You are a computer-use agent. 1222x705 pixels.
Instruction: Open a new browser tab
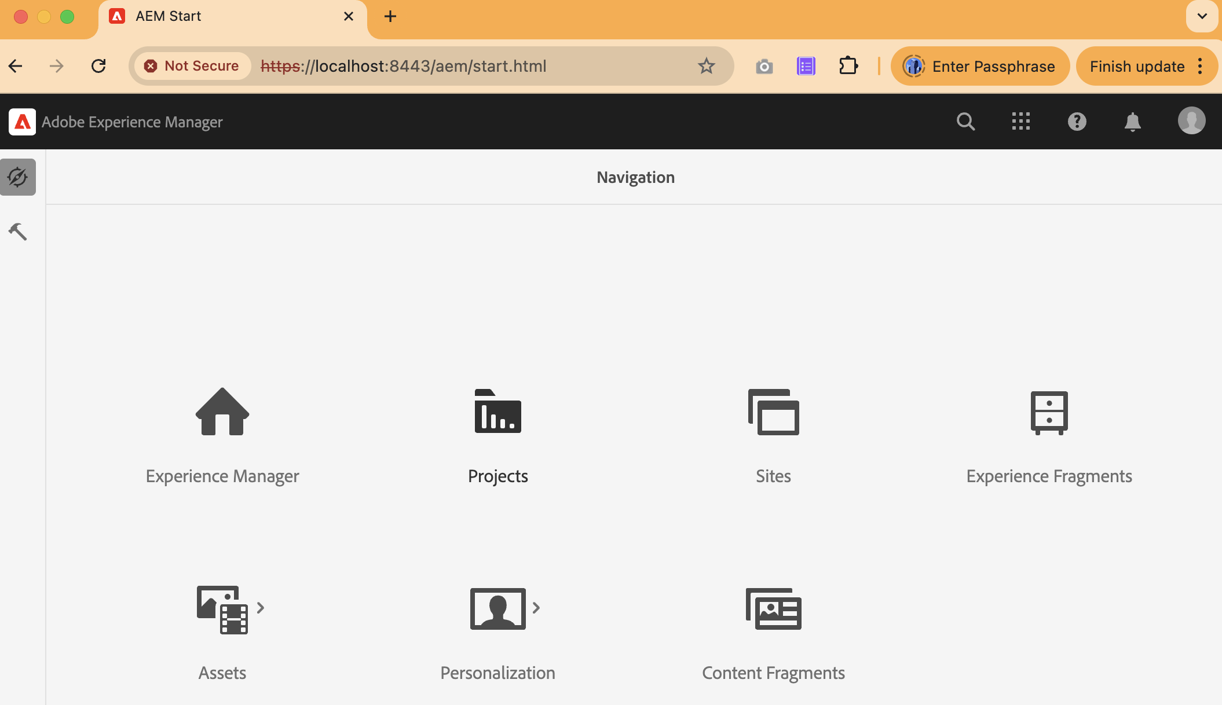tap(390, 17)
